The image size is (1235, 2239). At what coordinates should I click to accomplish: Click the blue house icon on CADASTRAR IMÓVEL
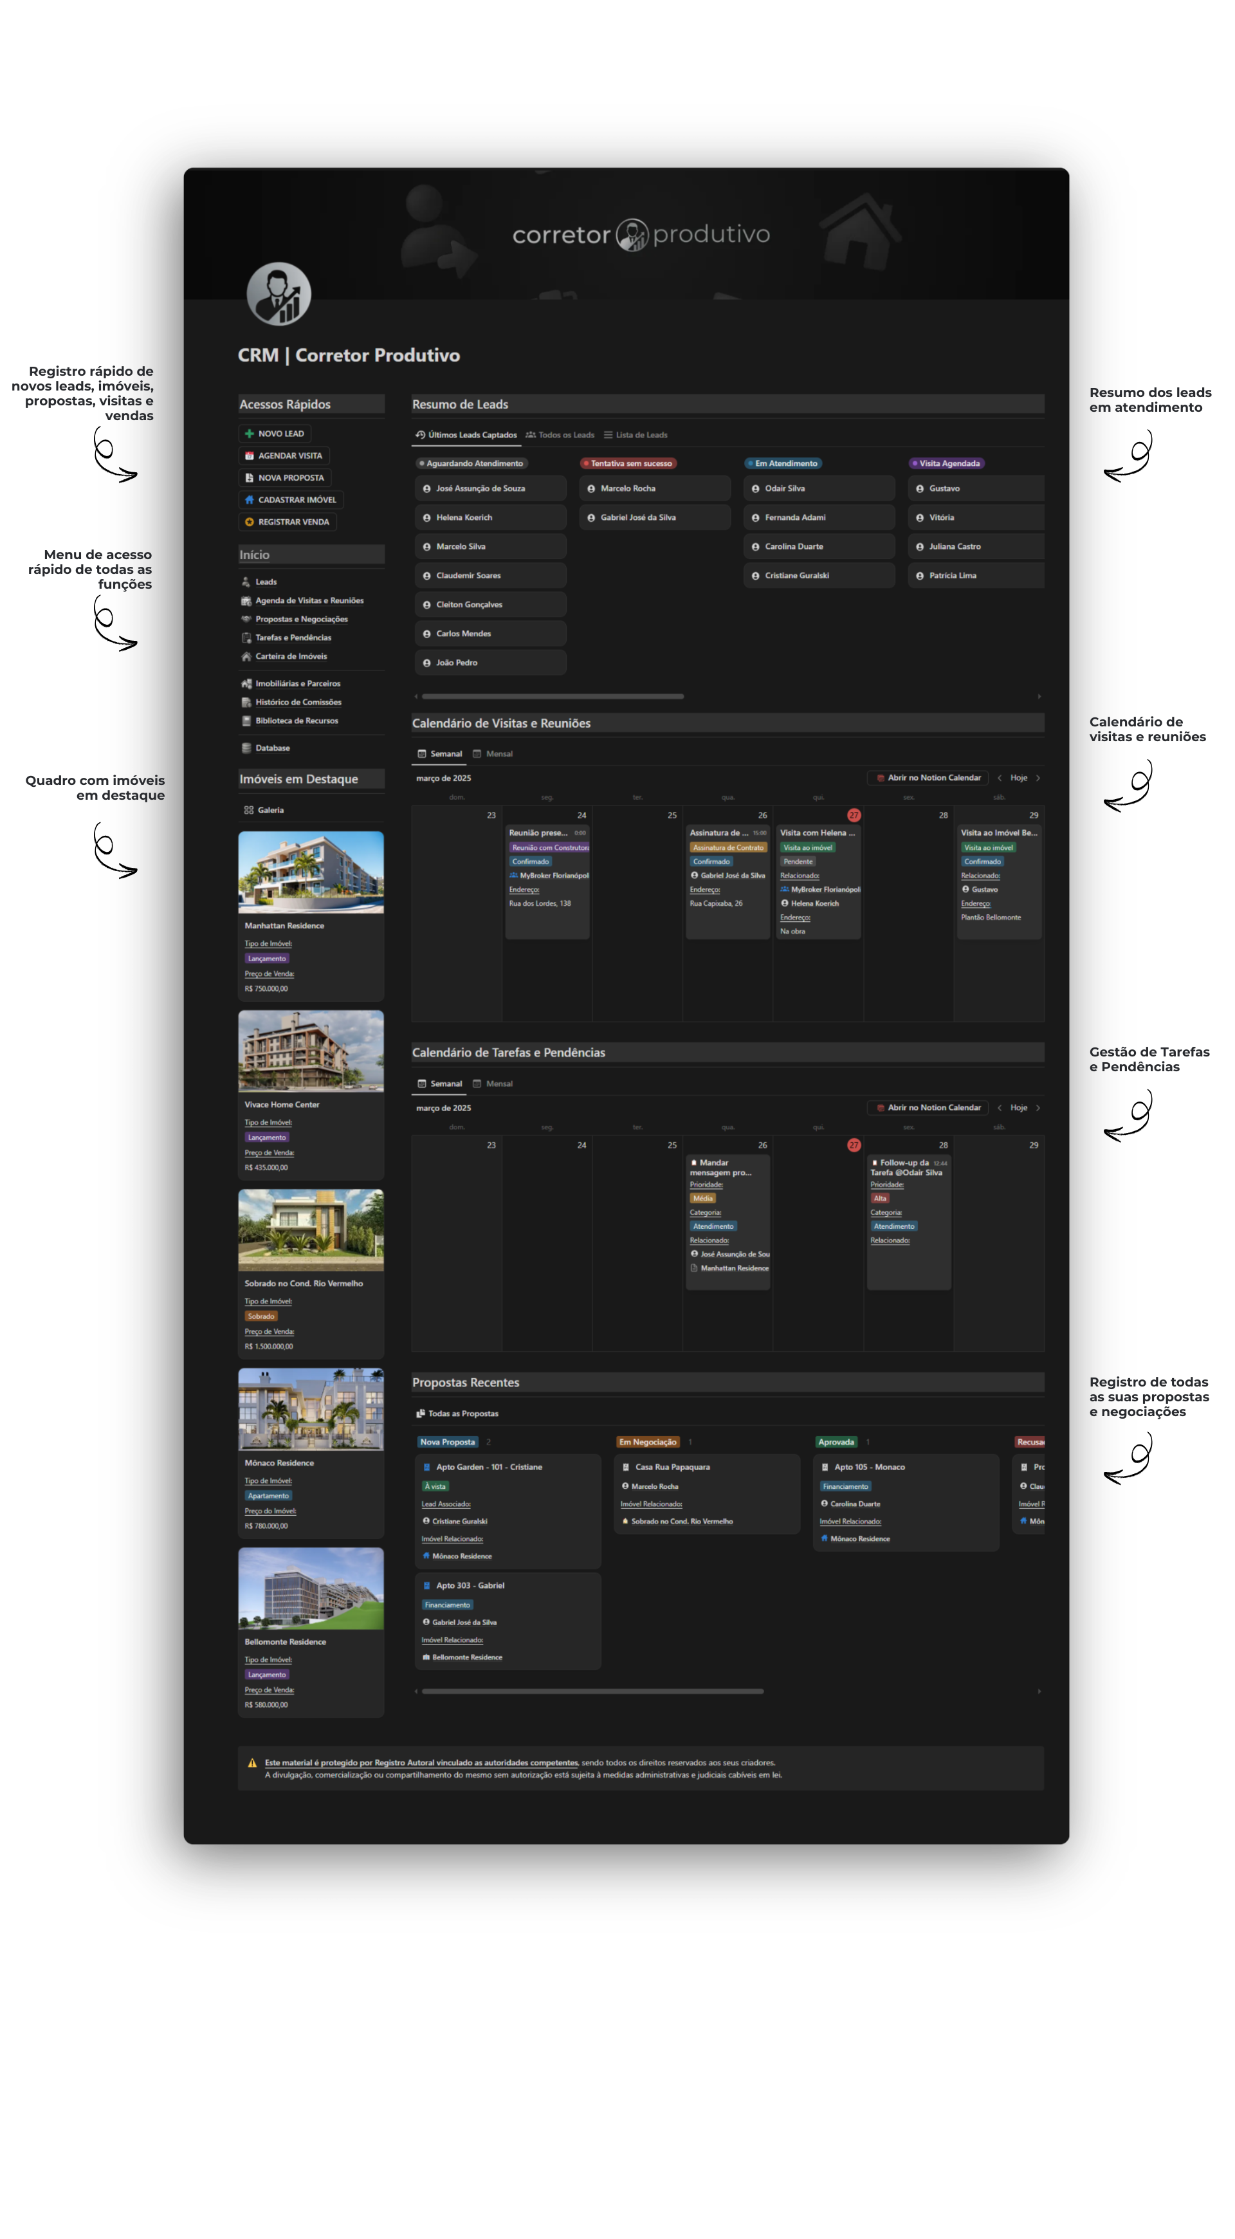pos(250,500)
